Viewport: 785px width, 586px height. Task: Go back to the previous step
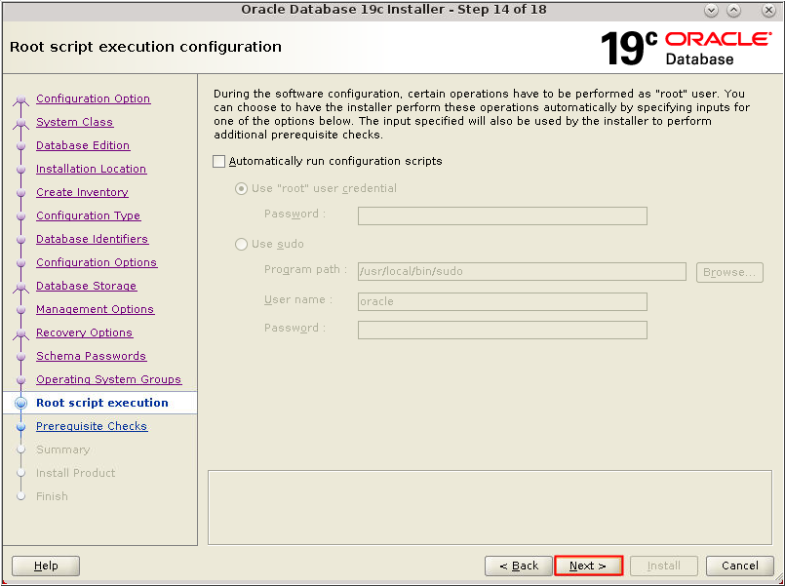click(x=518, y=566)
